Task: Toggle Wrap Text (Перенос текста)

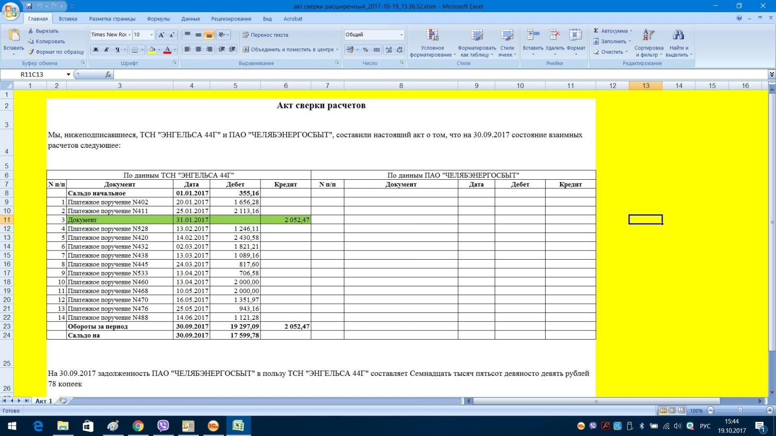Action: pos(265,35)
